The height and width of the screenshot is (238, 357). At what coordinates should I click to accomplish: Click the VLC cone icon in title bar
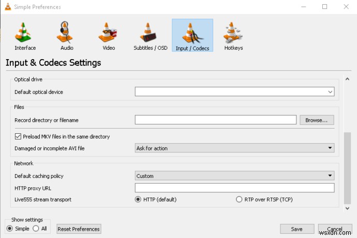point(8,7)
